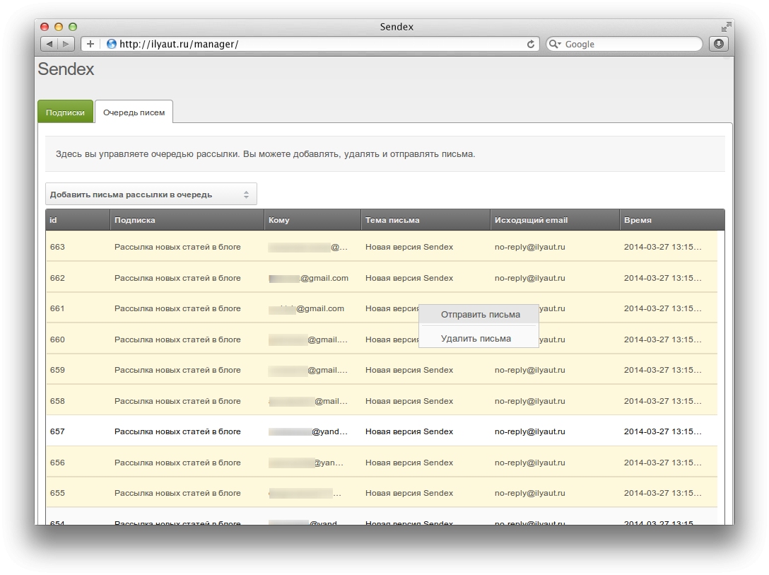Click the Google search magnifier icon
Viewport: 769px width, 575px height.
tap(555, 44)
